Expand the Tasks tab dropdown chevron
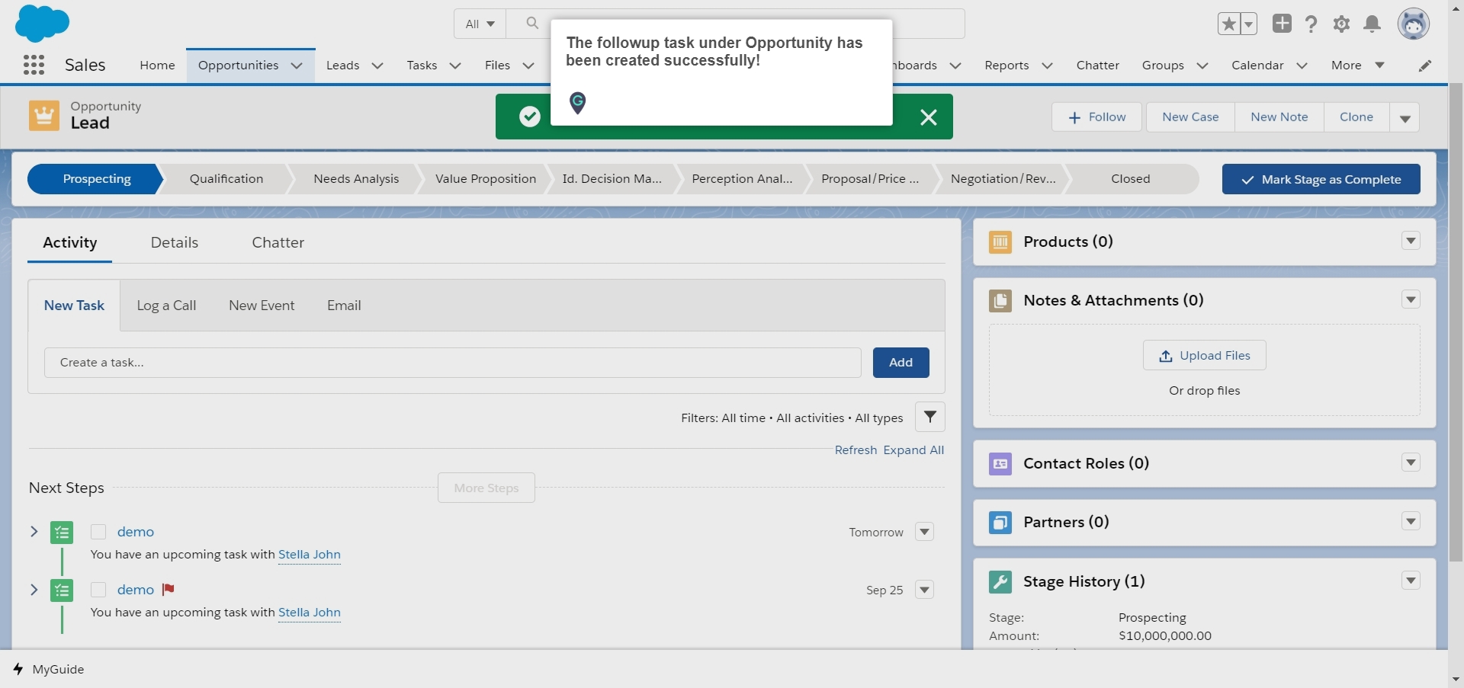 (455, 66)
